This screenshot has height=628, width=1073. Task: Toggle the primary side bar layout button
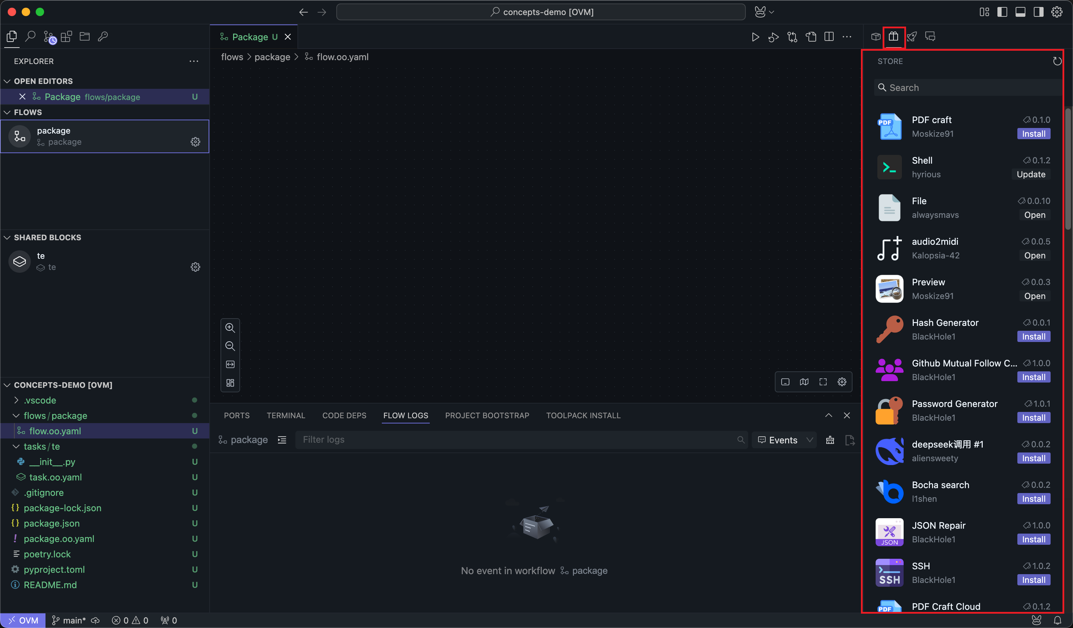[x=1002, y=12]
